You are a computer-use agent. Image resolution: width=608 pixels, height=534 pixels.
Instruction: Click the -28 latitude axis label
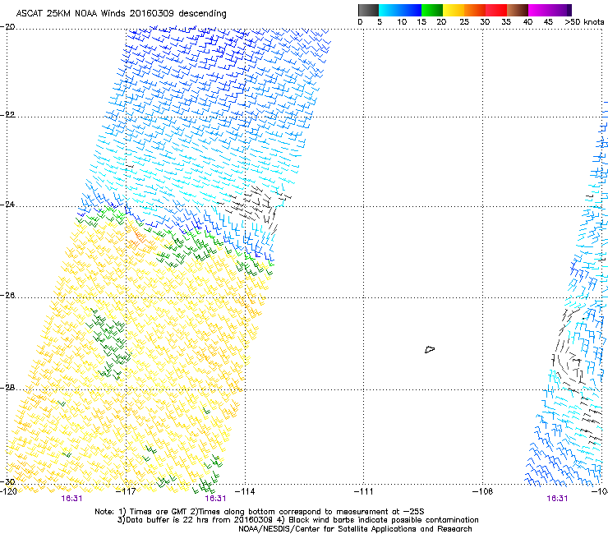coord(7,388)
